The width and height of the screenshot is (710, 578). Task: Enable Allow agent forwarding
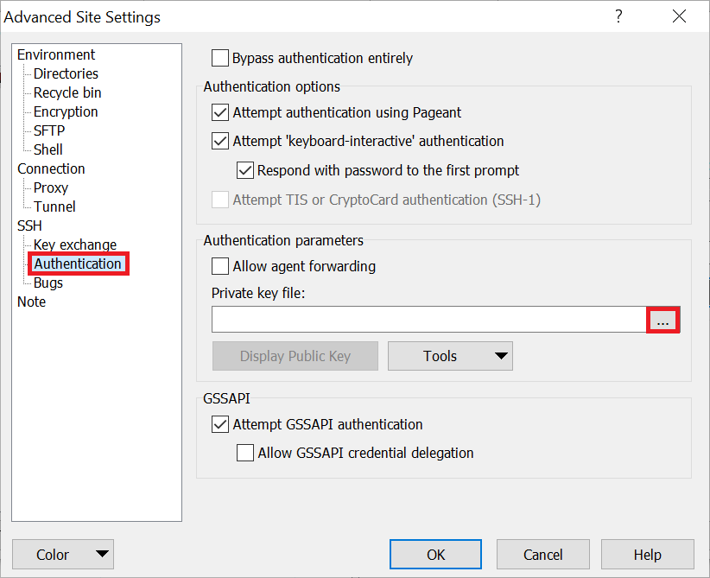[220, 266]
